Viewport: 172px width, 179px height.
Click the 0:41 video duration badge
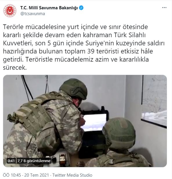coord(11,161)
